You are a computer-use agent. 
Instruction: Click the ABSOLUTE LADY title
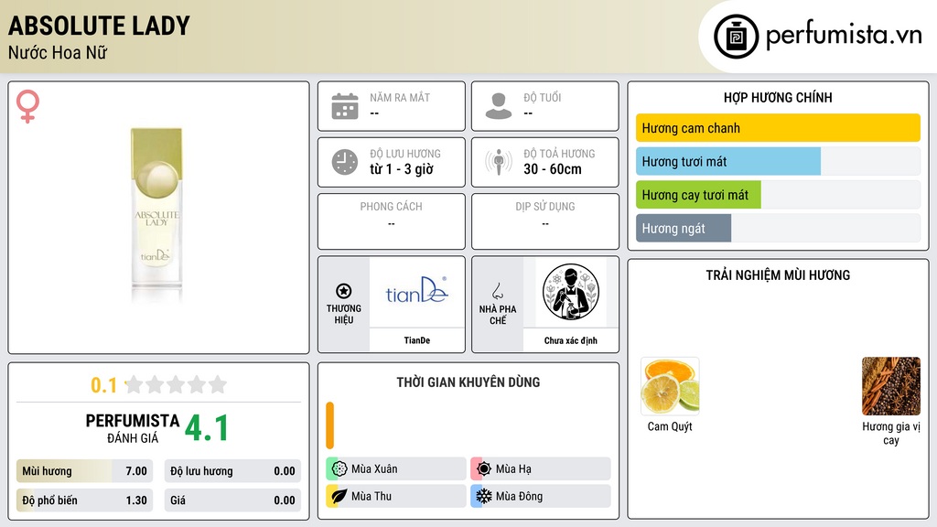(x=99, y=26)
